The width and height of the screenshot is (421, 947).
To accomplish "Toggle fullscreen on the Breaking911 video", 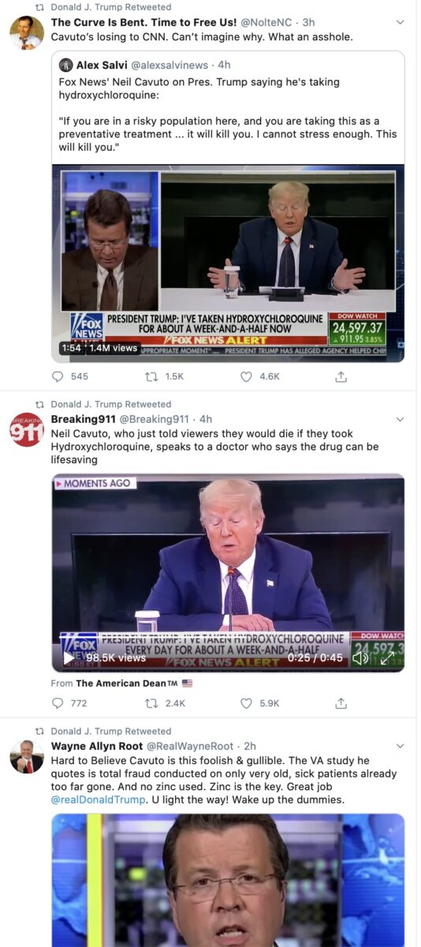I will pos(387,657).
